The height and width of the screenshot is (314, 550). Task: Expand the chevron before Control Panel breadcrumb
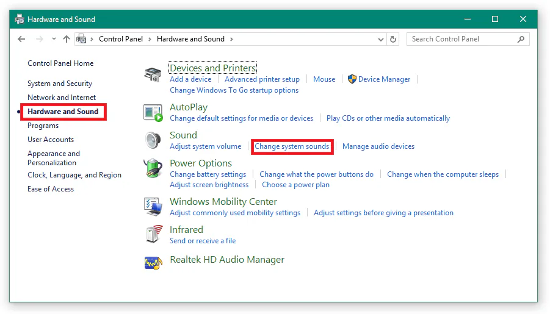pyautogui.click(x=92, y=39)
